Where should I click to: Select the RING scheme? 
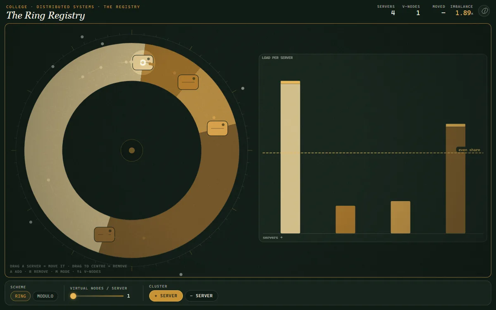21,296
